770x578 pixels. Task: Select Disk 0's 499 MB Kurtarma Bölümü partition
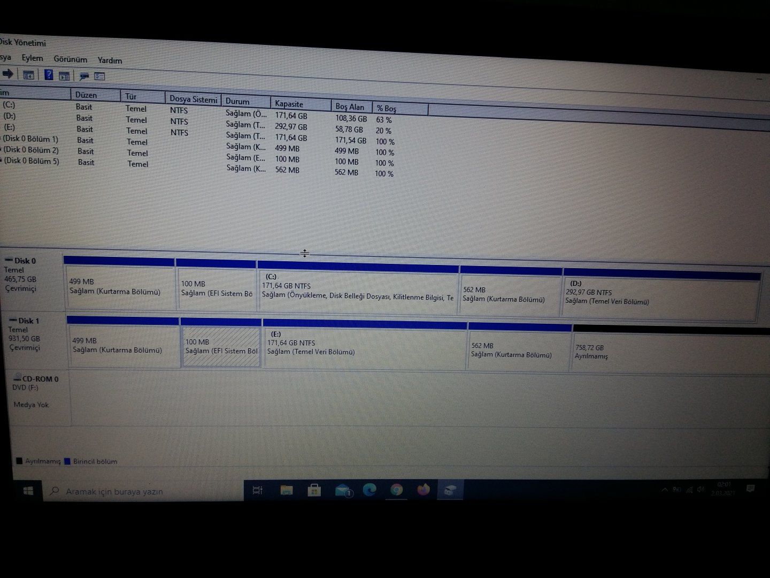point(119,284)
